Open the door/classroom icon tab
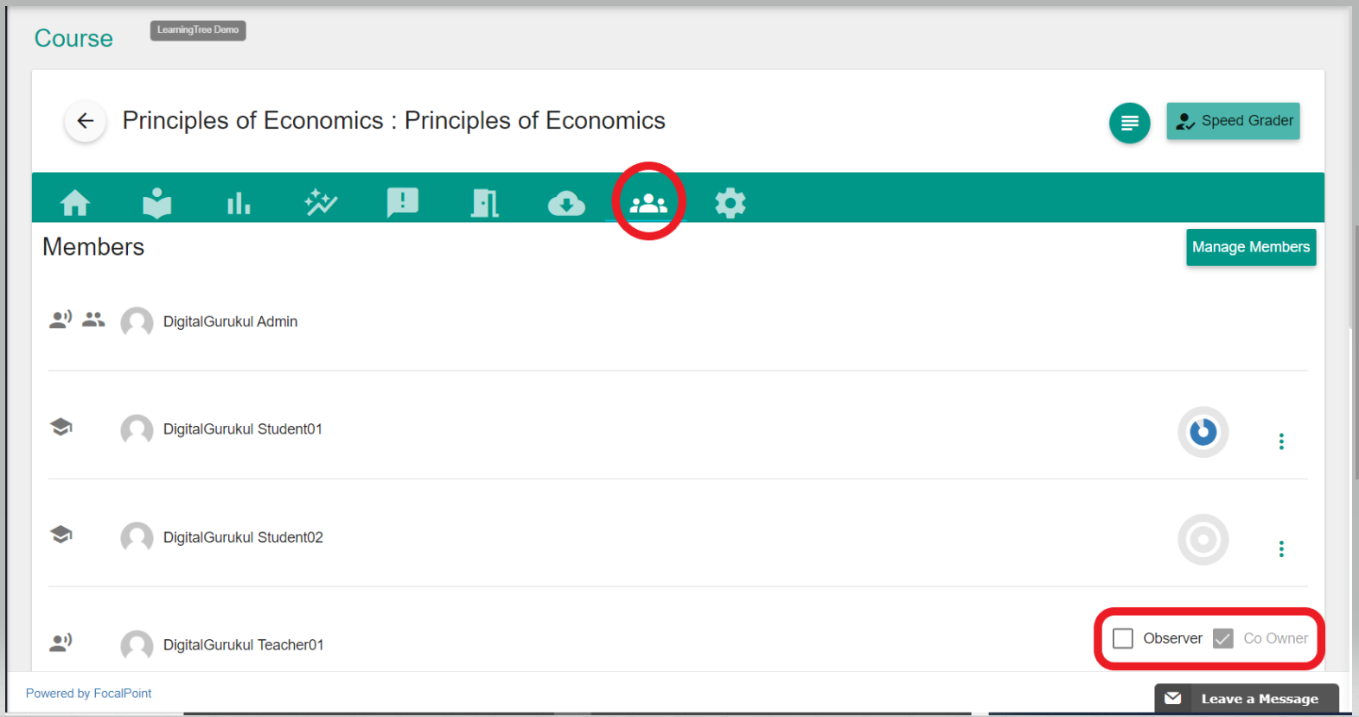1359x717 pixels. point(484,203)
